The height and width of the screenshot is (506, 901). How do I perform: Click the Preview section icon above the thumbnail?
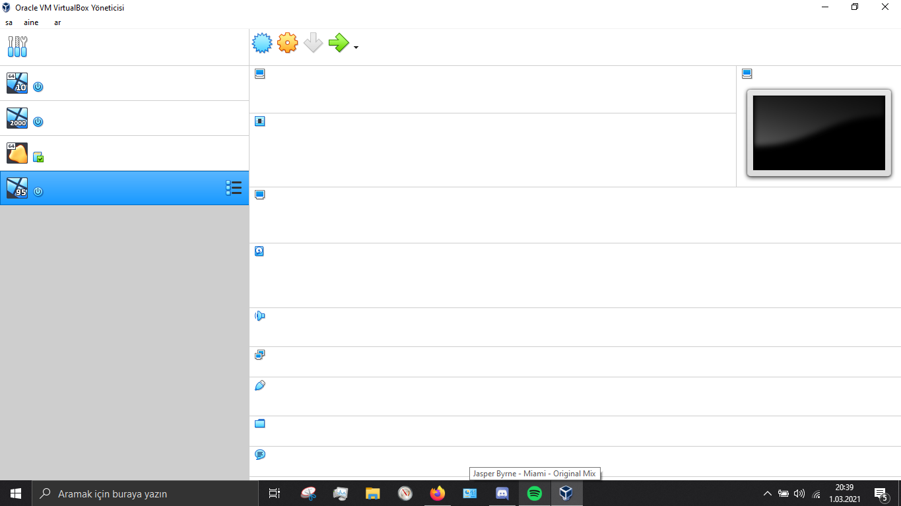point(747,74)
